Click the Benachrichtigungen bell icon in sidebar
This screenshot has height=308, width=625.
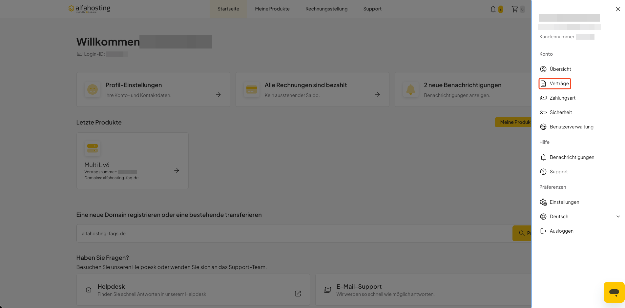tap(543, 157)
